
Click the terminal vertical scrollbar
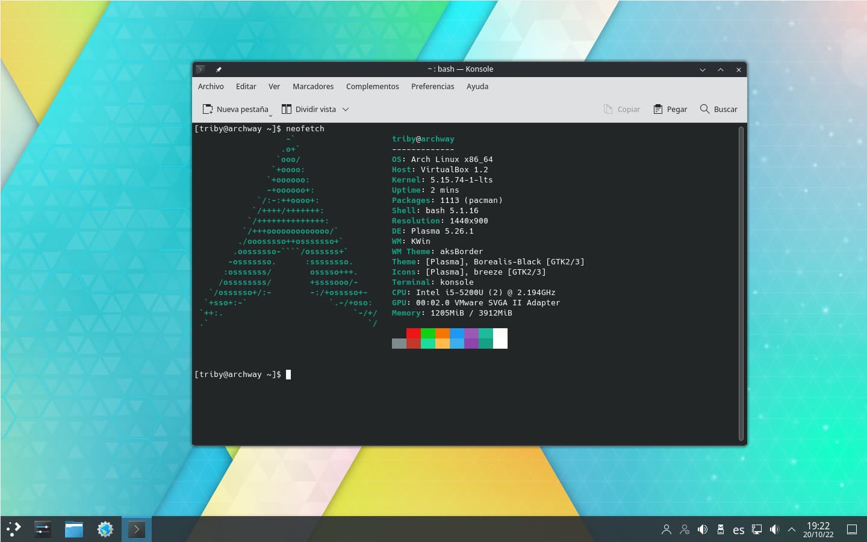pos(741,283)
